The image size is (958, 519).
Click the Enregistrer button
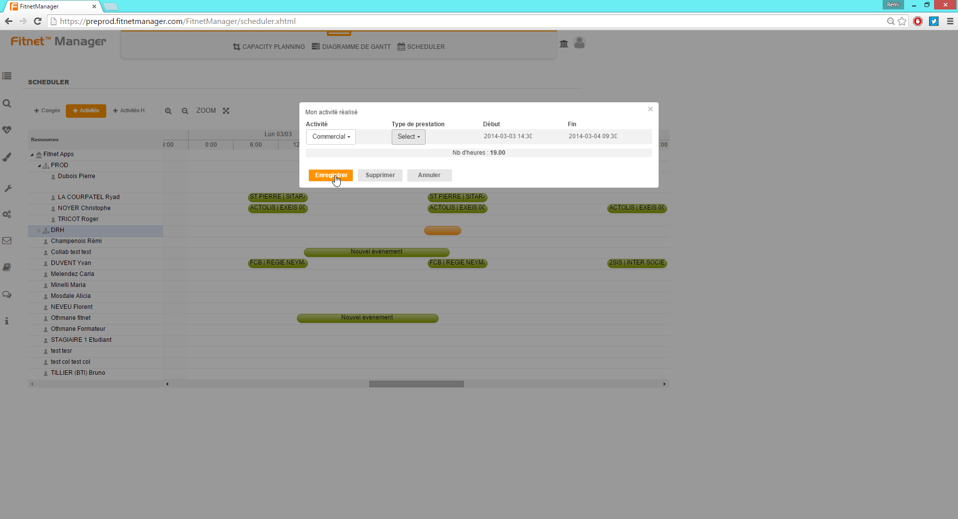(x=330, y=175)
